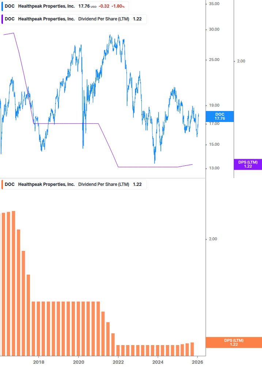Click the 13.00 price axis tick
262x367 pixels.
tap(214, 168)
